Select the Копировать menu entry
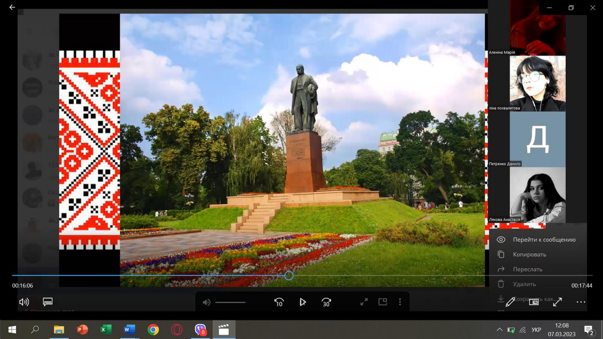The width and height of the screenshot is (603, 339). pos(529,255)
